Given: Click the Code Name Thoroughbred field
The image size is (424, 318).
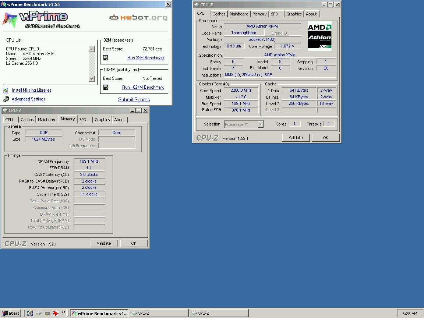Looking at the screenshot, I should point(244,33).
